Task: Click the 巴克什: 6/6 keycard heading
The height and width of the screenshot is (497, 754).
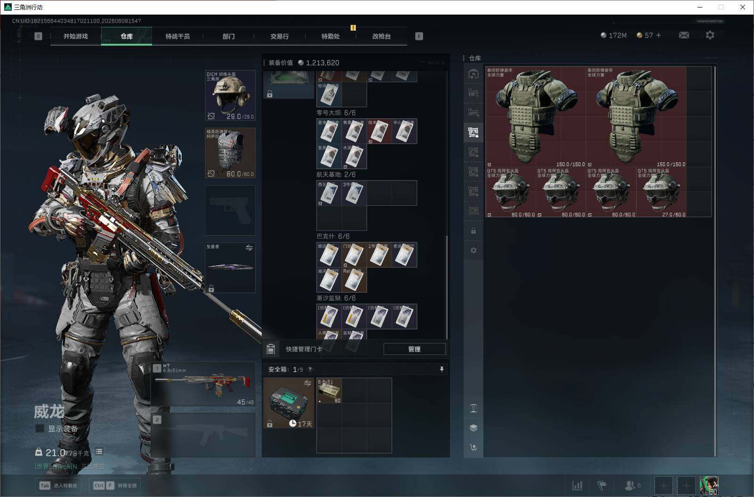Action: (333, 236)
